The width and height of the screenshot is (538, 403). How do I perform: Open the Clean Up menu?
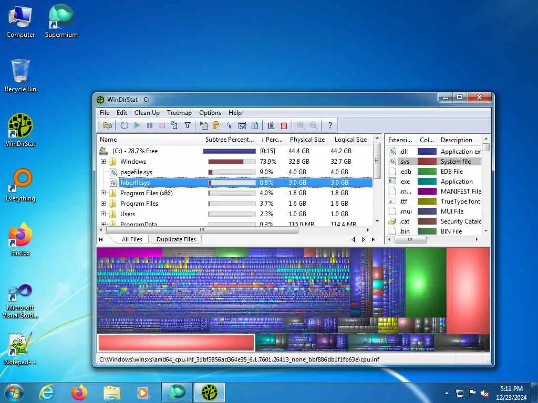coord(147,113)
